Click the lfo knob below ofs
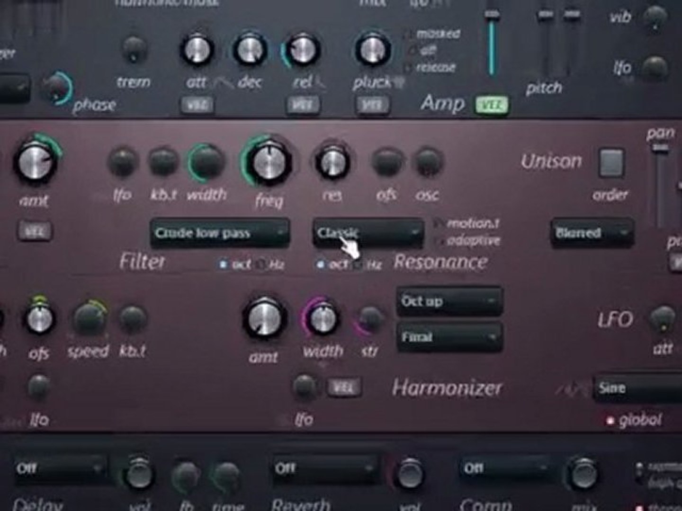The width and height of the screenshot is (682, 511). tap(39, 388)
